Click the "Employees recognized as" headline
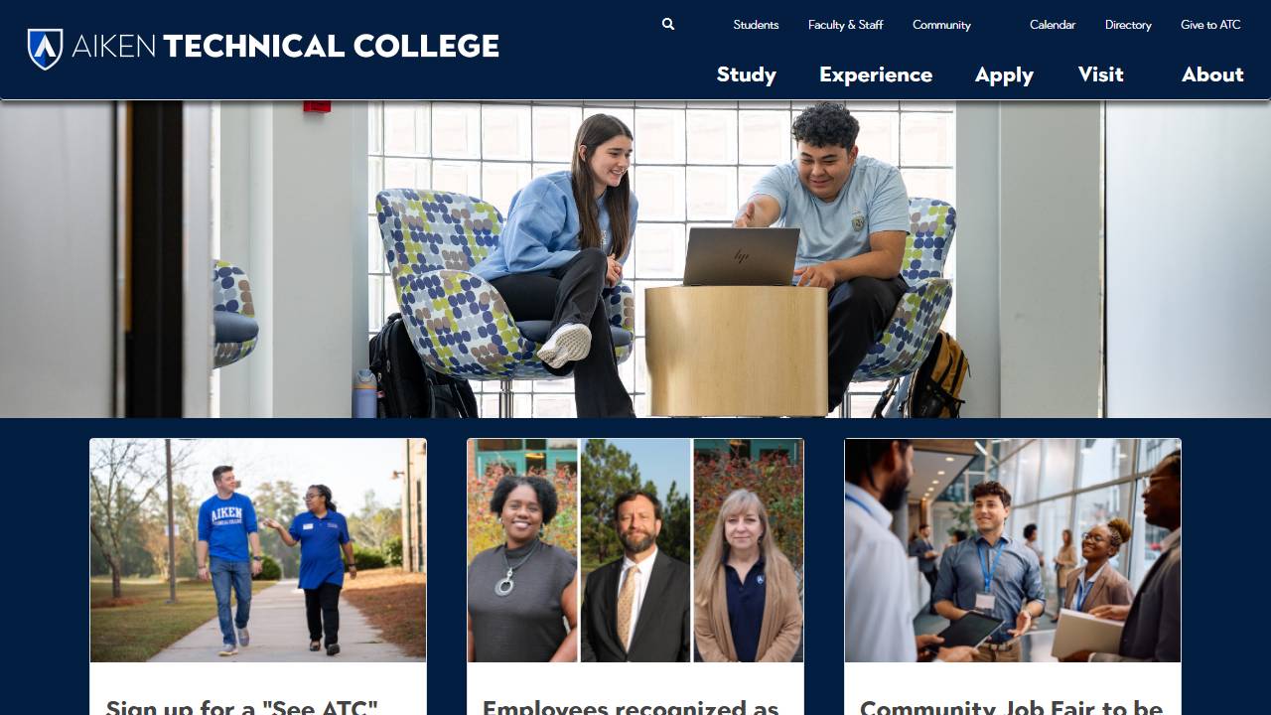 631,706
